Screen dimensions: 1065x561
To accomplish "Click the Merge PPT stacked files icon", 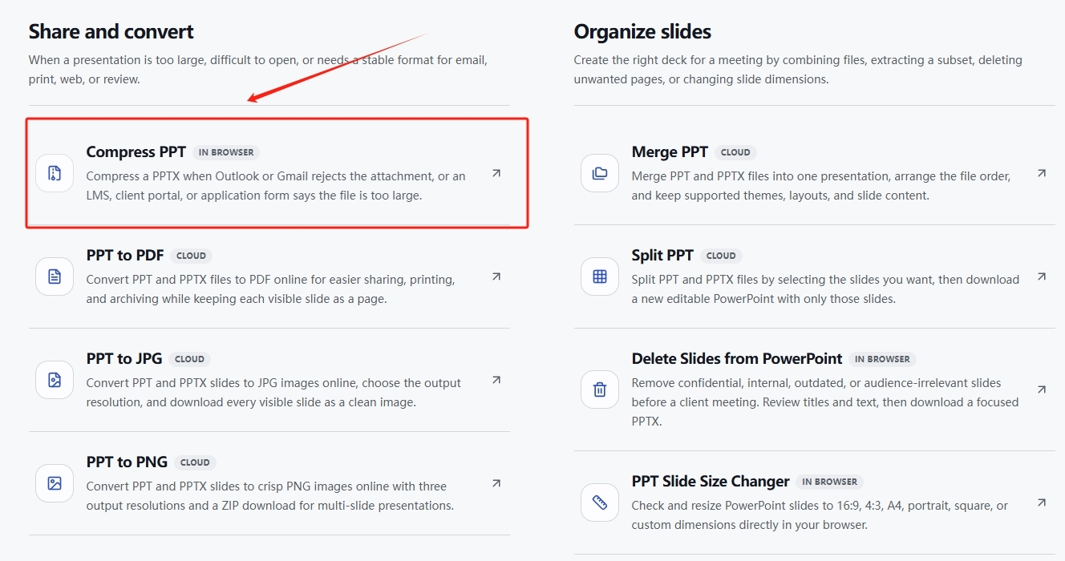I will (x=600, y=173).
